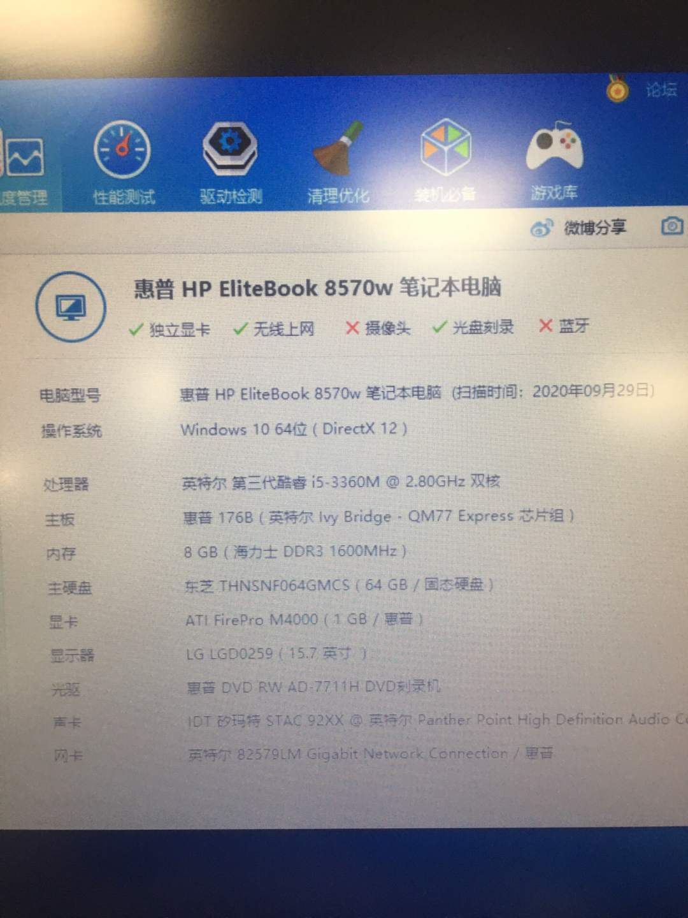
Task: Open the 温度管理 temperature chart icon
Action: click(x=24, y=157)
